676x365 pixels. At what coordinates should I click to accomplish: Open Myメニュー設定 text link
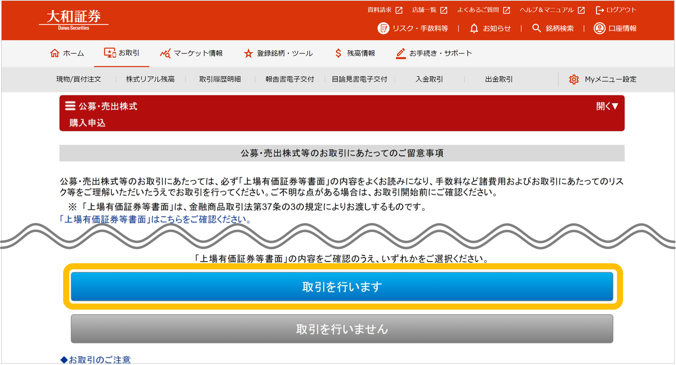pyautogui.click(x=610, y=79)
